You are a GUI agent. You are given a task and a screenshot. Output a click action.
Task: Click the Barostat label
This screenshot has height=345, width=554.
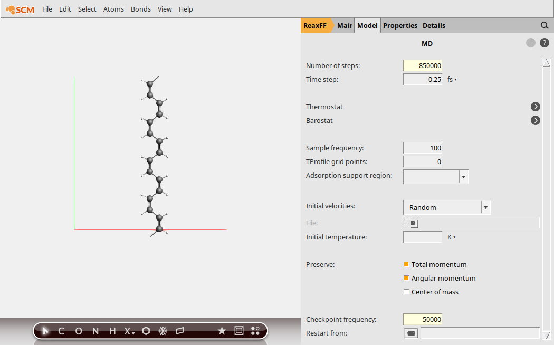pyautogui.click(x=319, y=120)
